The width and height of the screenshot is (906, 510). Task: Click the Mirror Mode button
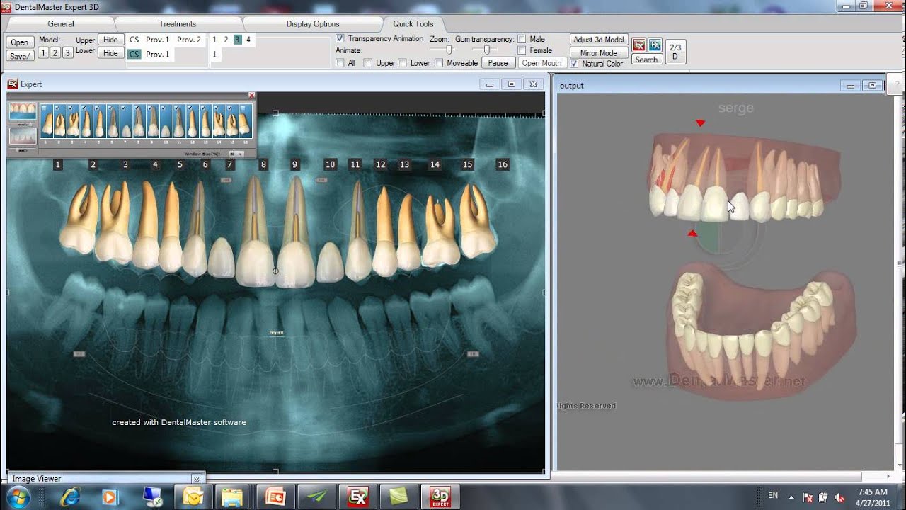pos(599,53)
